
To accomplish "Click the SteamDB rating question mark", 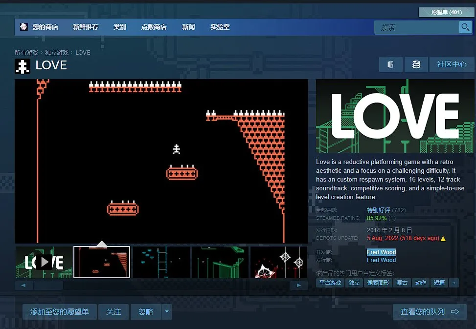I will (392, 218).
